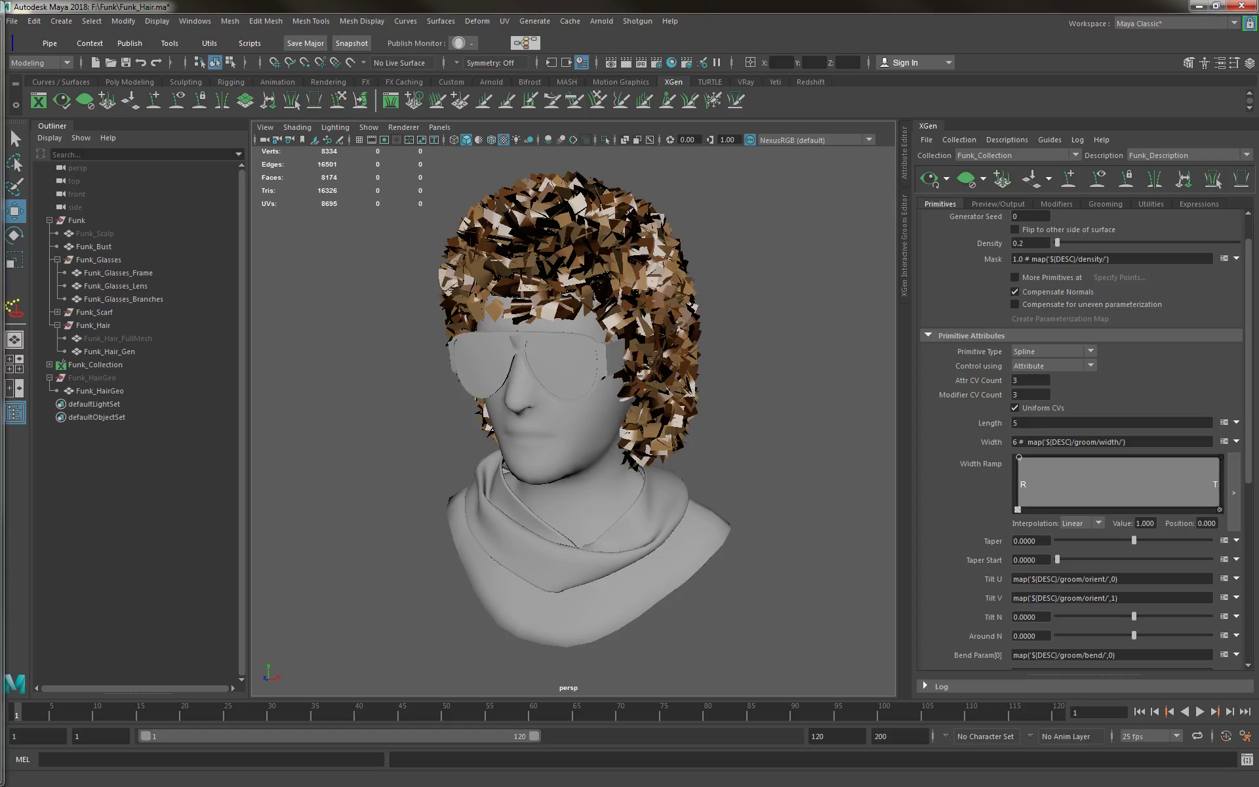
Task: Open the Description Funk_Description dropdown
Action: click(1189, 155)
